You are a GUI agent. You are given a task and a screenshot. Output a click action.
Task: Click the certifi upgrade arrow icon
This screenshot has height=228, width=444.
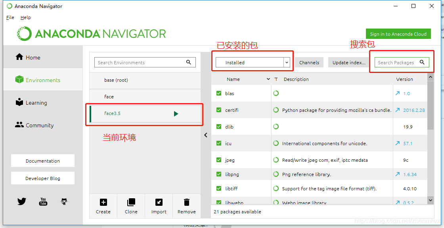398,110
